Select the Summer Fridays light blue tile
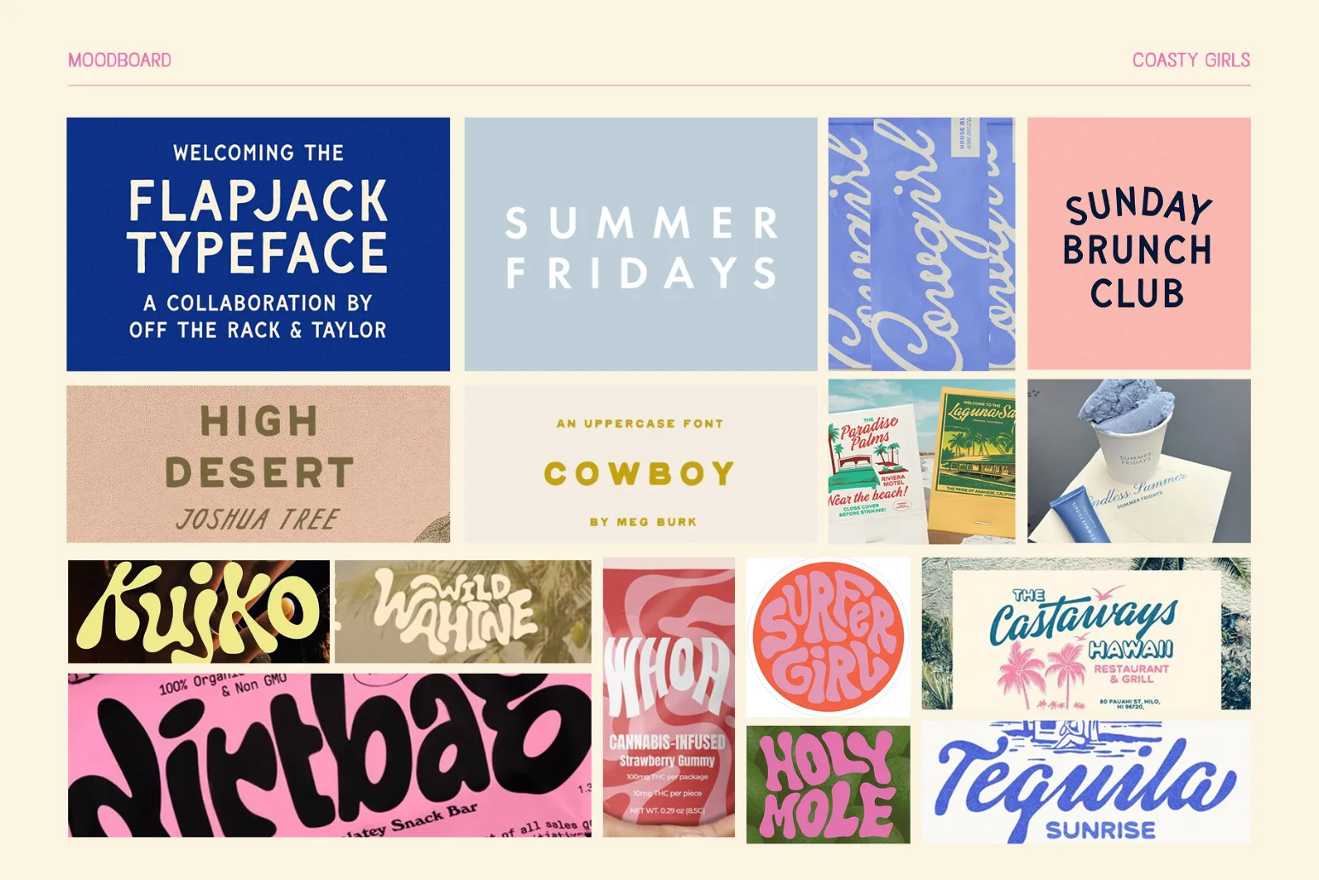Screen dimensions: 1319x880 coord(640,244)
